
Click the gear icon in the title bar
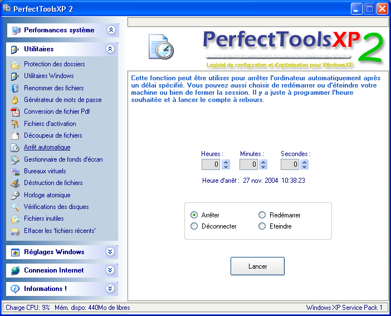(7, 8)
